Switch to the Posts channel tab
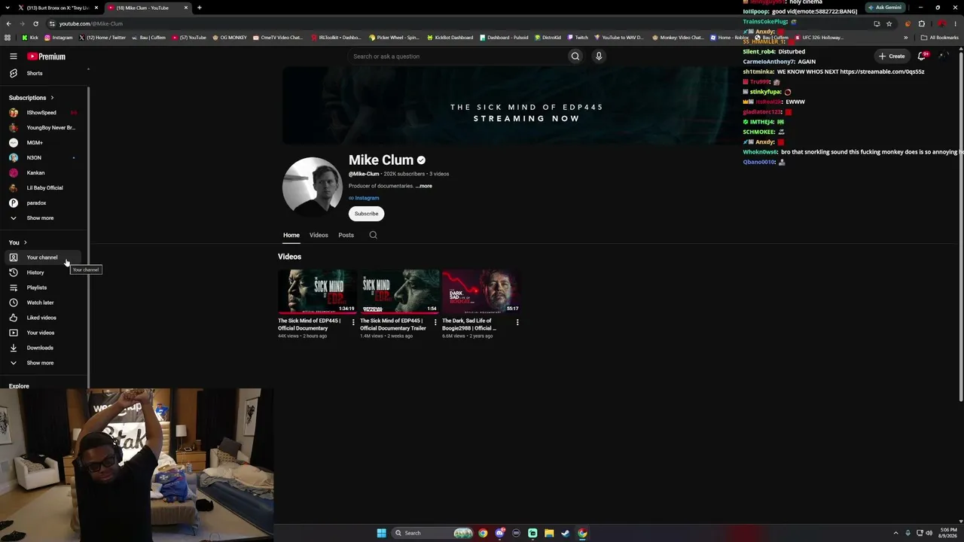The width and height of the screenshot is (964, 542). click(x=346, y=235)
